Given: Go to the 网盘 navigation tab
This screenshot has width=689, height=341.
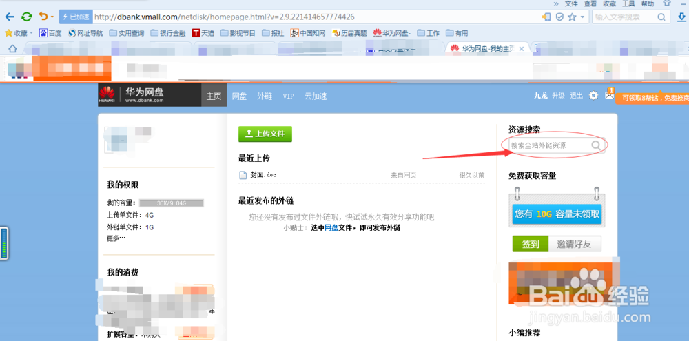Looking at the screenshot, I should point(240,96).
